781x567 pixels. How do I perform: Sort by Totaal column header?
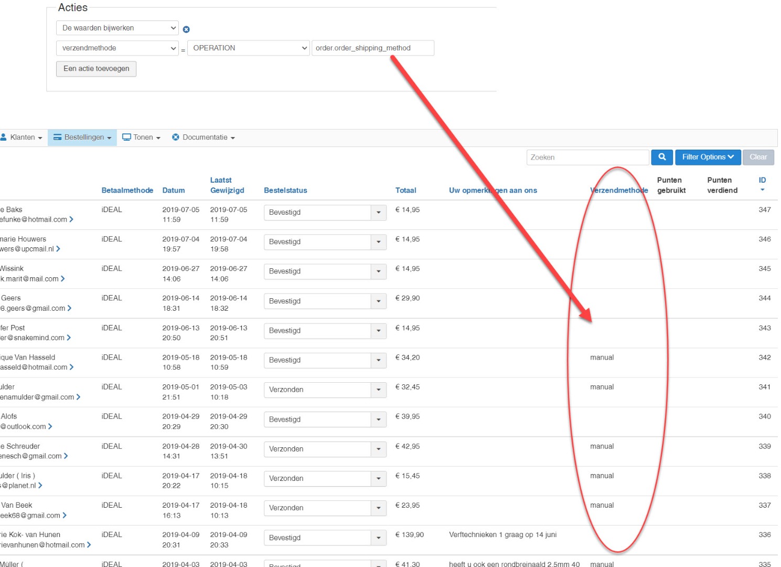coord(405,191)
